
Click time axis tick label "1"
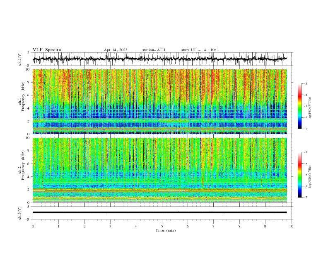click(58, 226)
